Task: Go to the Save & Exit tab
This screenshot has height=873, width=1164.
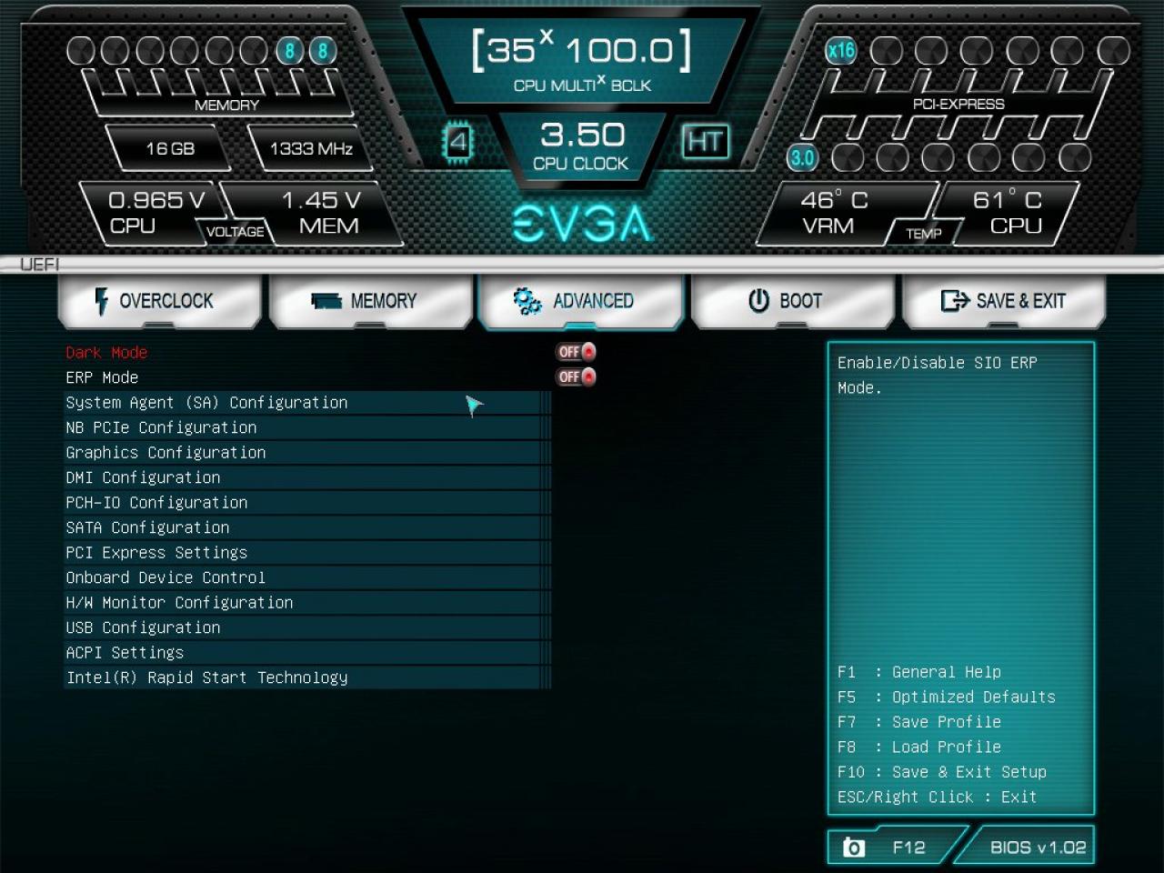Action: click(x=1004, y=301)
